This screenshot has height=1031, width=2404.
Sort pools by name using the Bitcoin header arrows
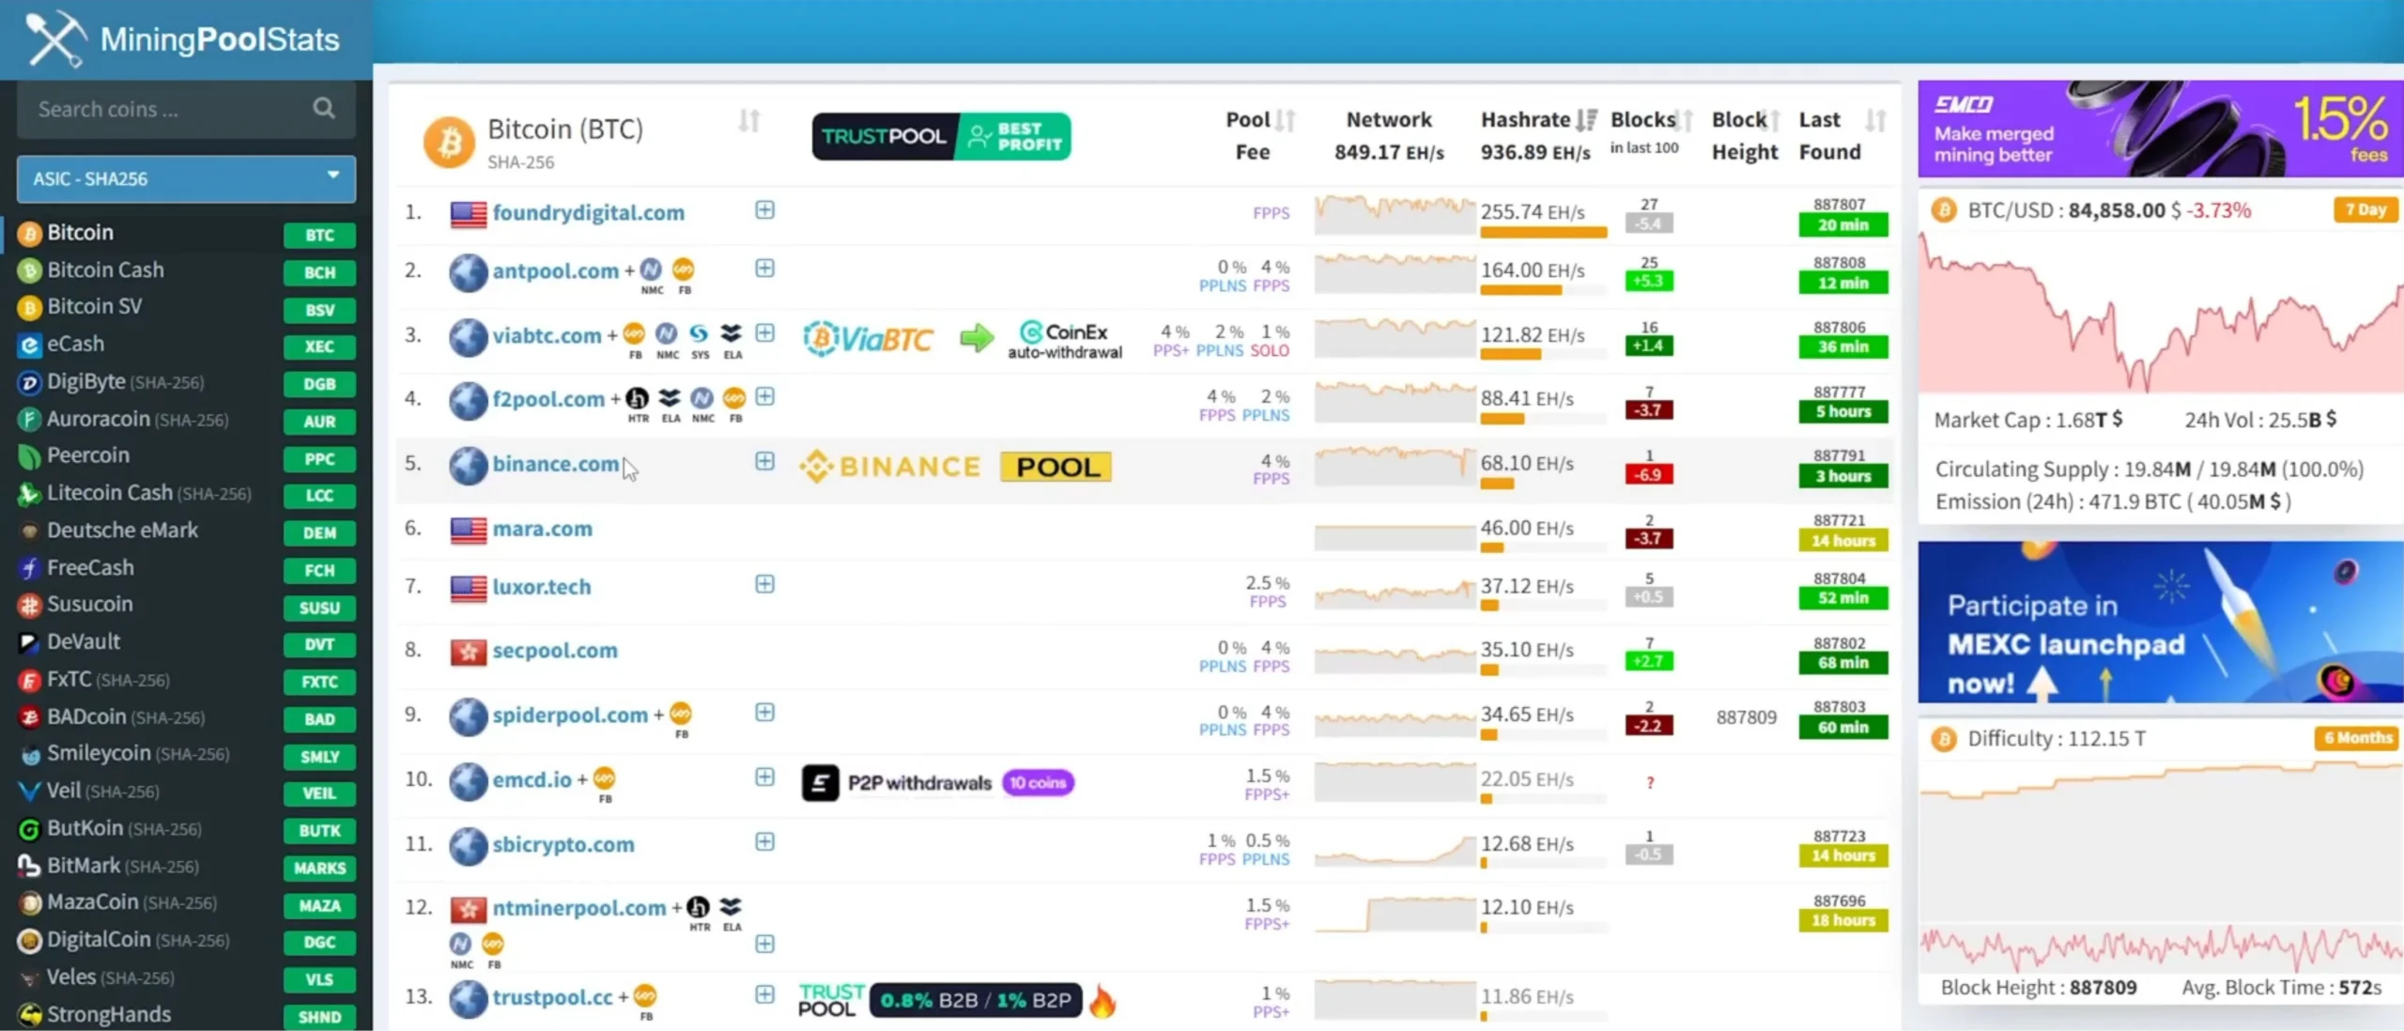click(x=749, y=120)
